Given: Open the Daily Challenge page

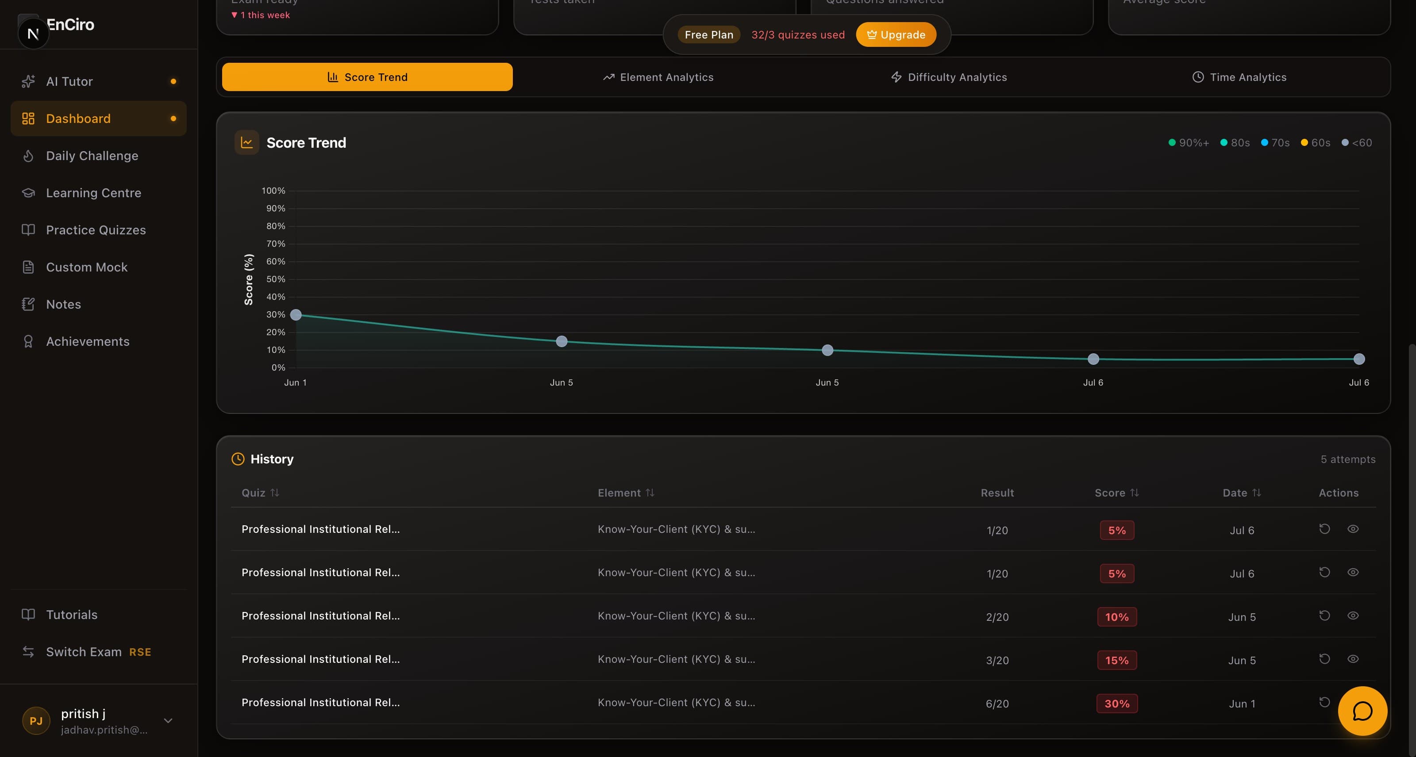Looking at the screenshot, I should 98,156.
